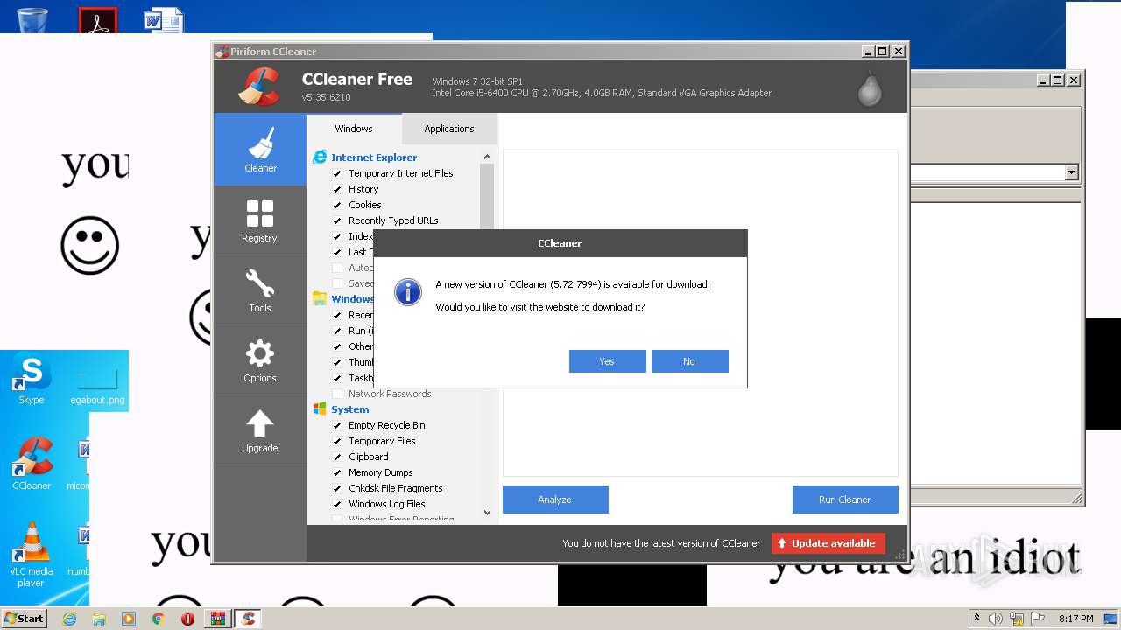
Task: Switch to the Windows tab
Action: (x=354, y=129)
